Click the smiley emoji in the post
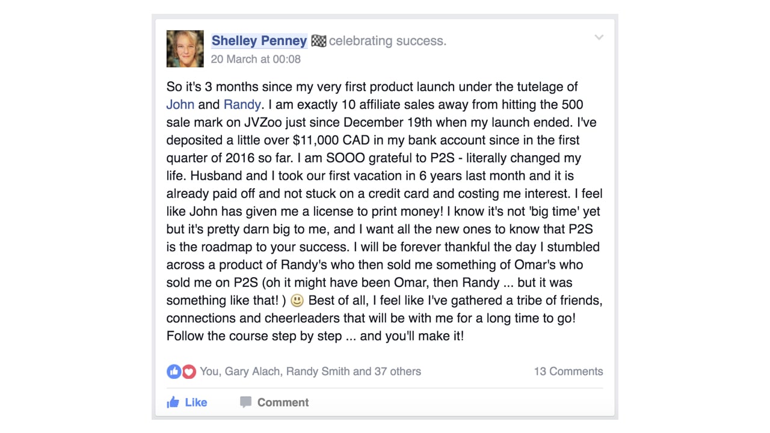This screenshot has width=770, height=433. click(297, 300)
